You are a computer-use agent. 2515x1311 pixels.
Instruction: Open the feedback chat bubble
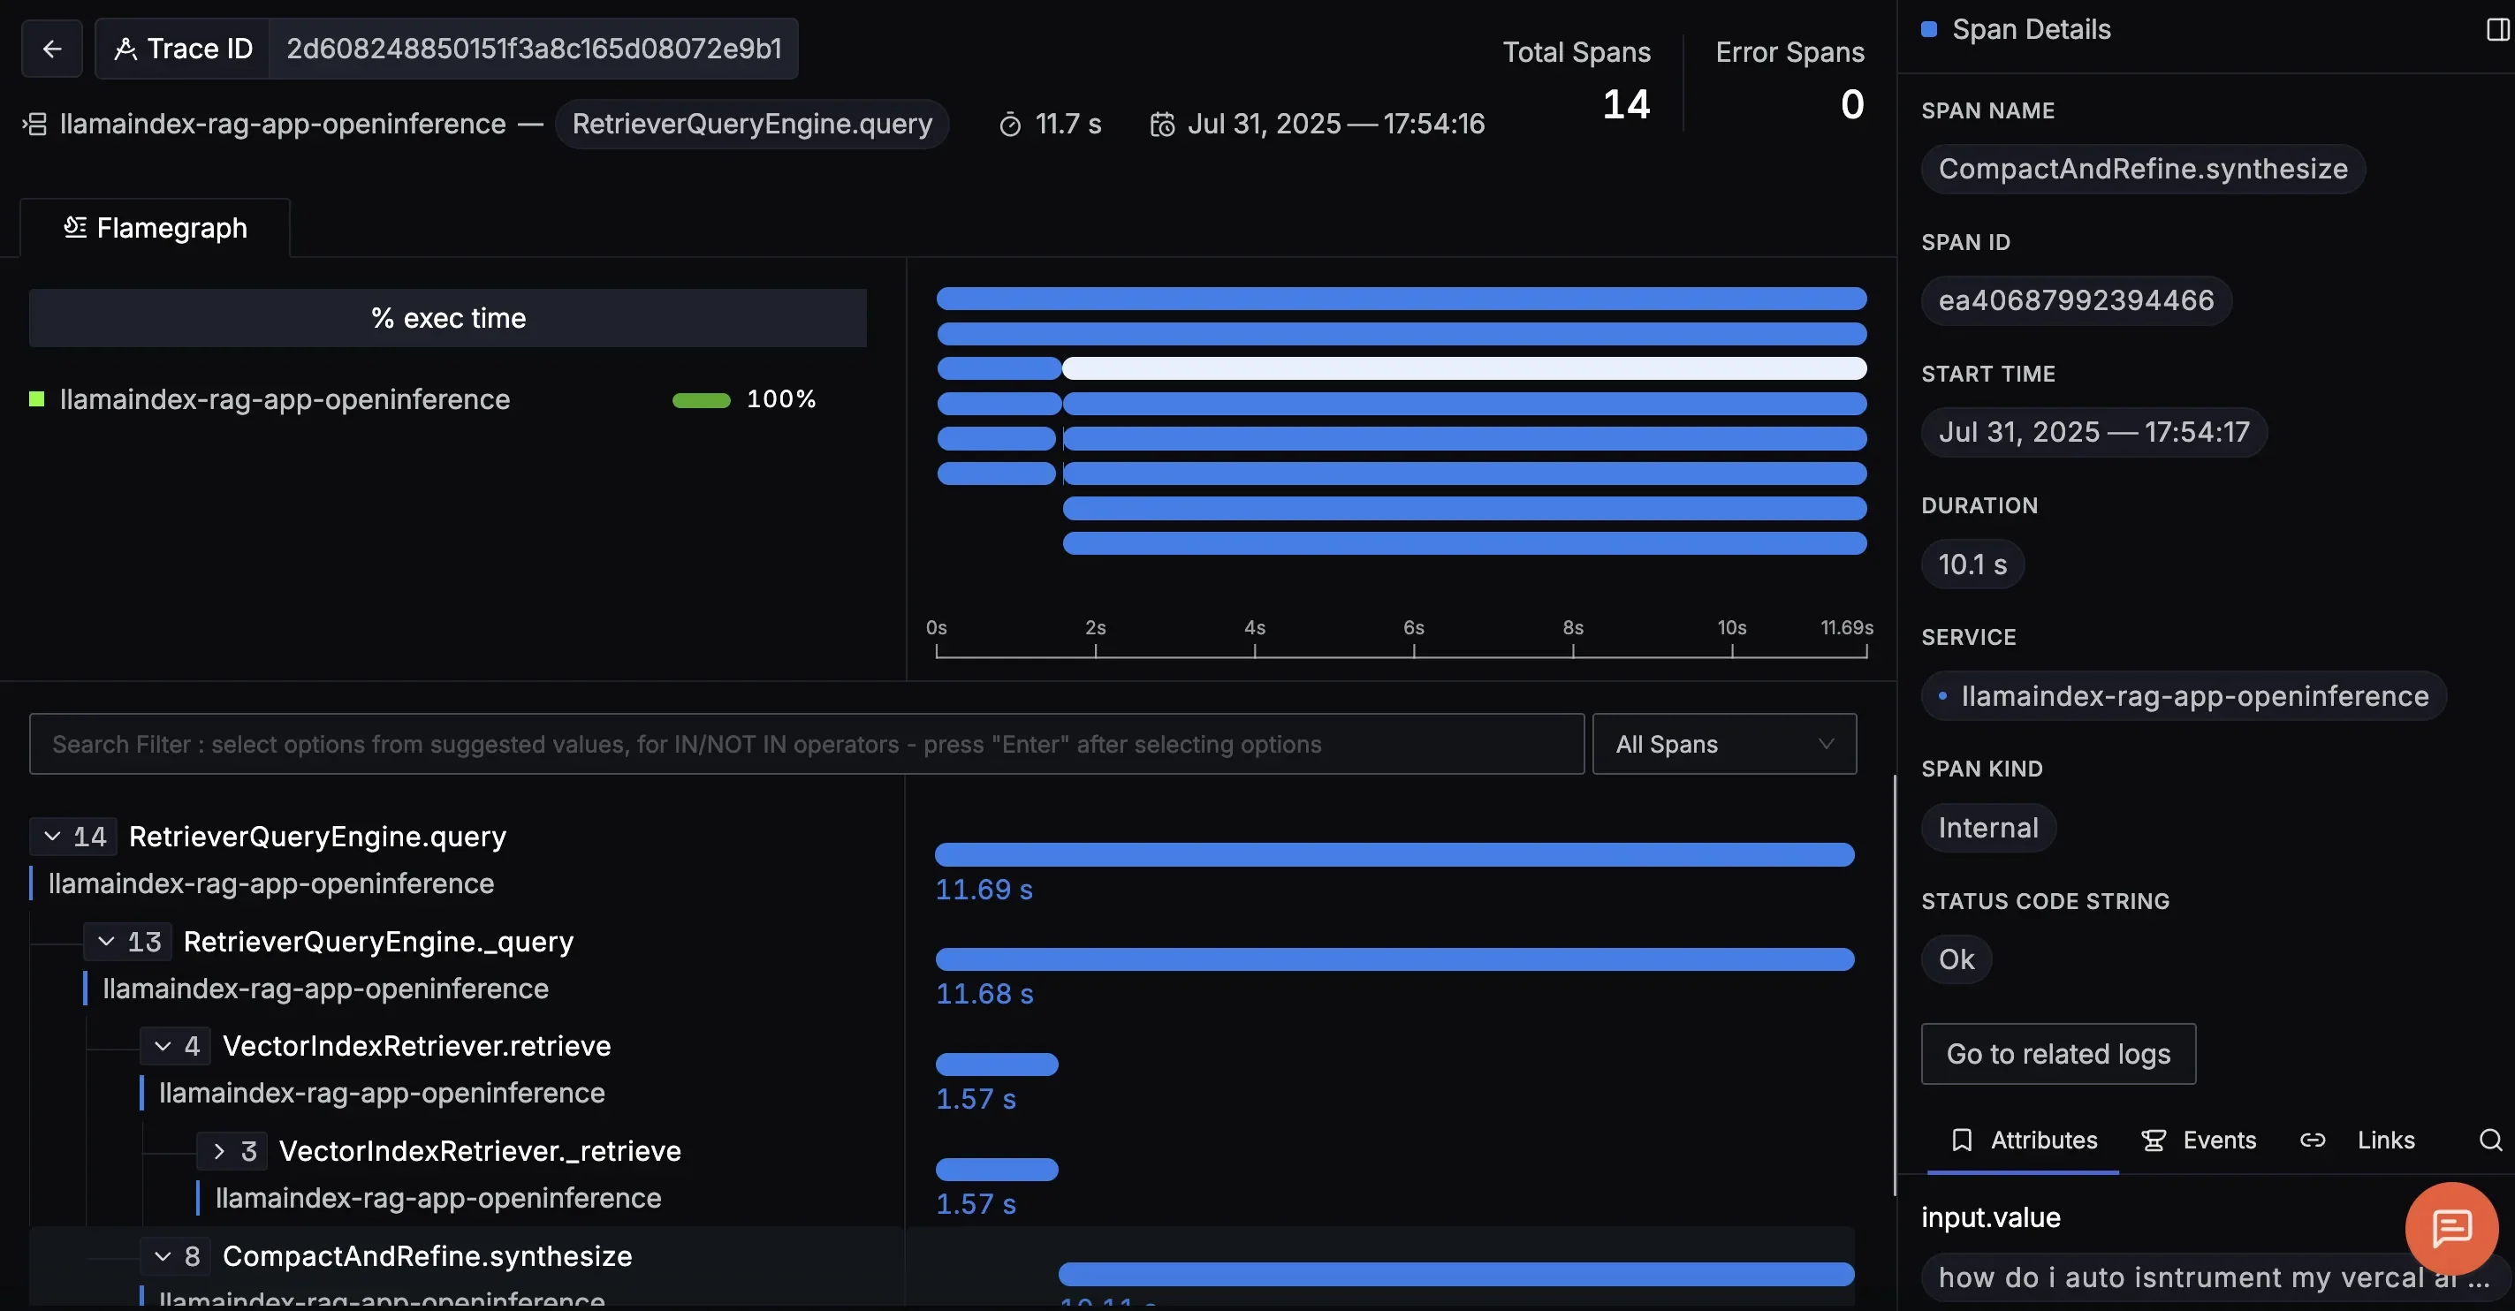(x=2452, y=1229)
